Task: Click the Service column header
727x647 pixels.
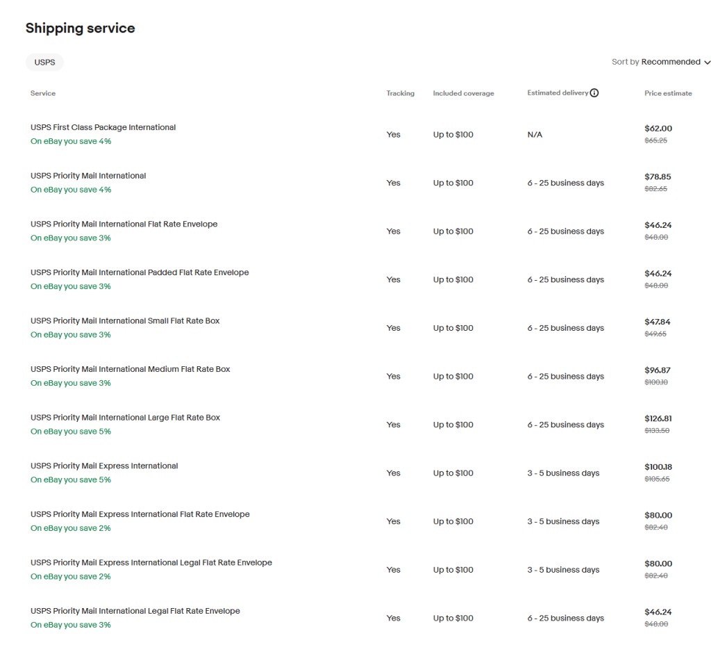Action: point(43,93)
